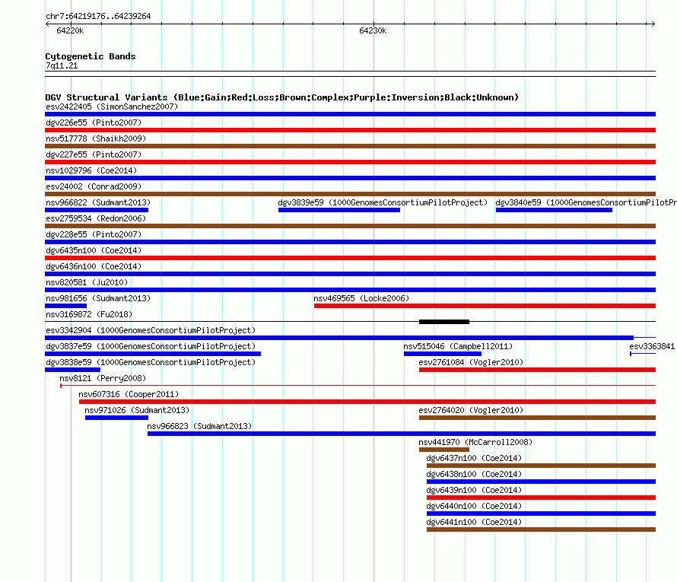Open the nsv517778 (Shaikh2009) variant label

coord(96,138)
